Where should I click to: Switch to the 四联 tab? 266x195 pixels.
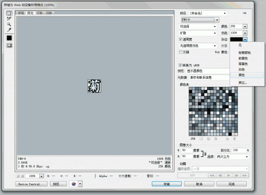[49, 13]
